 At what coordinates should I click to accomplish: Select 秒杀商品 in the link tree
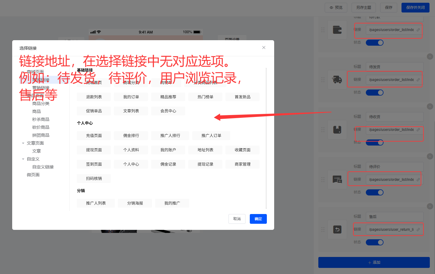[x=41, y=119]
